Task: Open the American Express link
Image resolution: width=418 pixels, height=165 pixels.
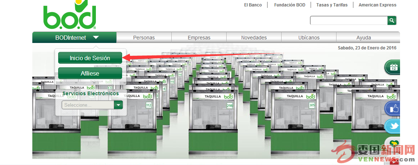Action: tap(377, 5)
